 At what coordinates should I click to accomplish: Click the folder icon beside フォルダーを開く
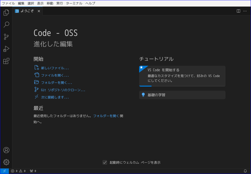tap(37, 82)
